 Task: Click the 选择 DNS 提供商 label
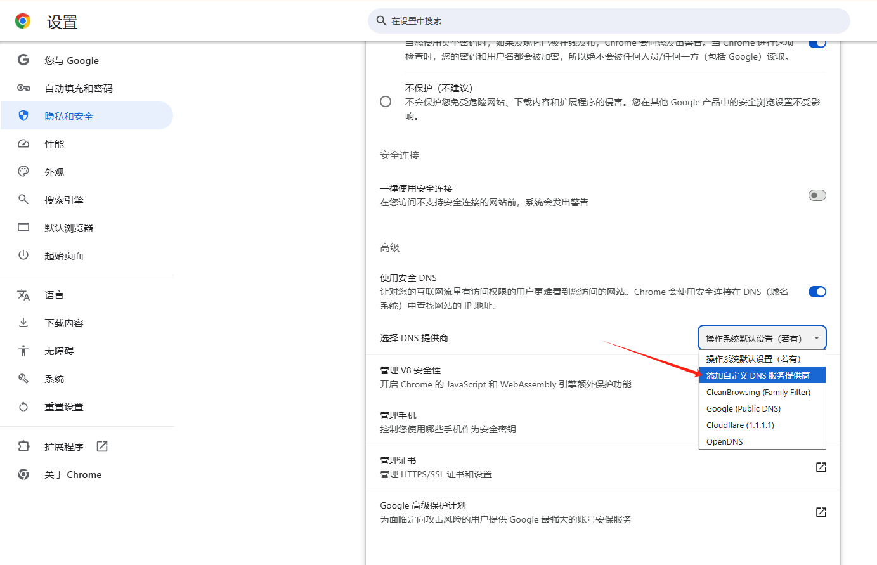[414, 338]
